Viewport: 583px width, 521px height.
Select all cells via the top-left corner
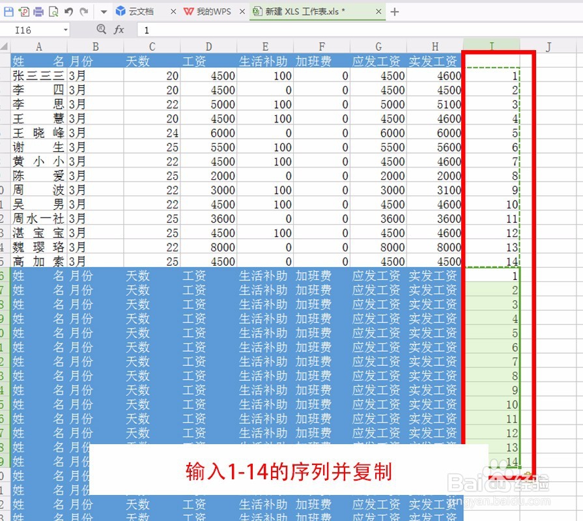5,47
